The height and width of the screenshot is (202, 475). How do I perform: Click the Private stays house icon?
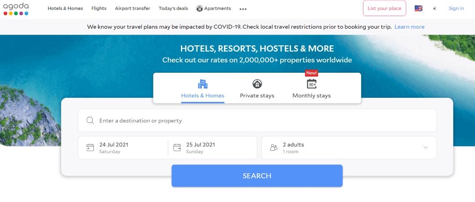[x=257, y=84]
